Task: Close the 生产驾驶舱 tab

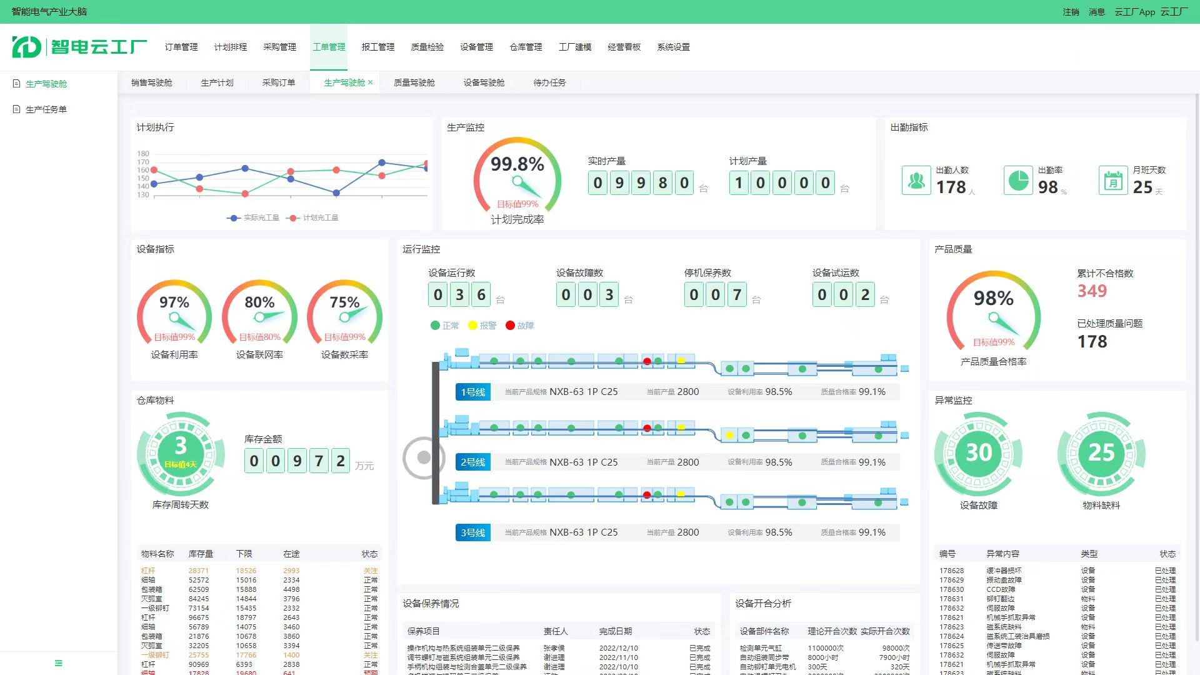Action: tap(370, 82)
